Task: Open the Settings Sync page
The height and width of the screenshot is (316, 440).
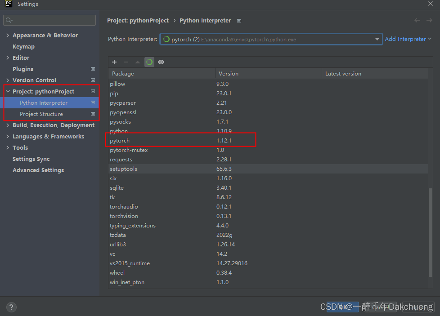Action: (31, 159)
